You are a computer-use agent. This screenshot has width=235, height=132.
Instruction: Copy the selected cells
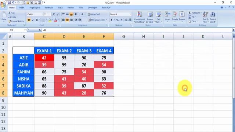click(12, 17)
